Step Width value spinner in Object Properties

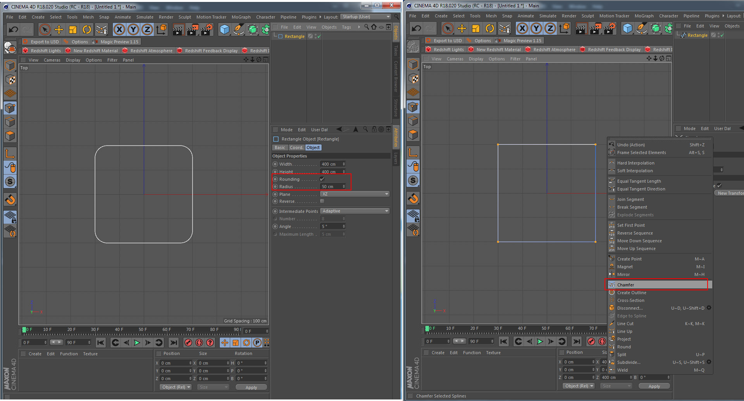tap(344, 164)
